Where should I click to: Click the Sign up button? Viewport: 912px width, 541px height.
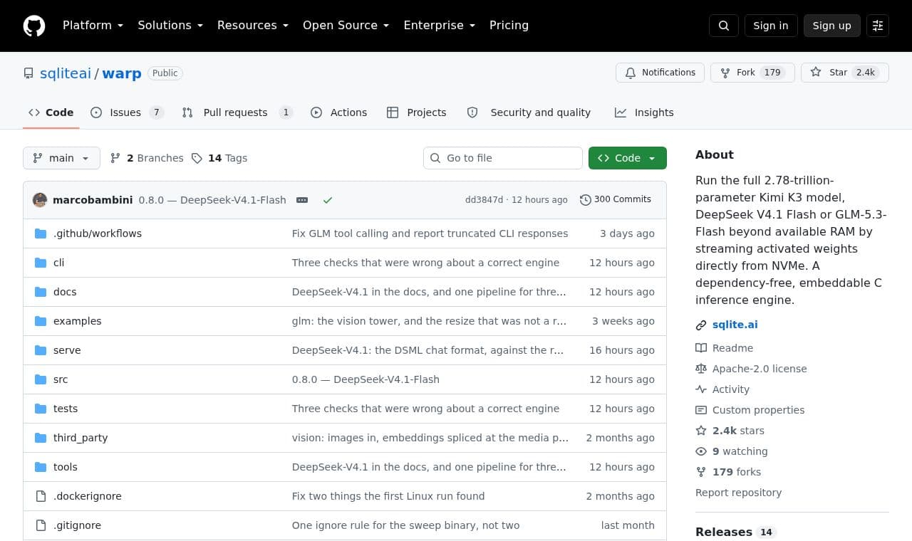832,26
